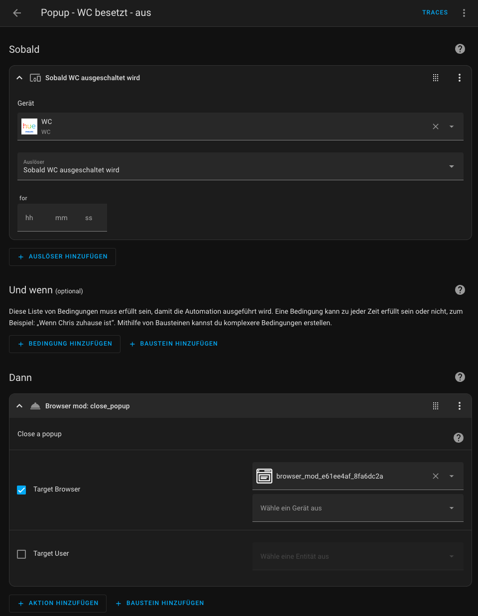Clear the selected WC device
This screenshot has height=616, width=478.
click(x=436, y=126)
